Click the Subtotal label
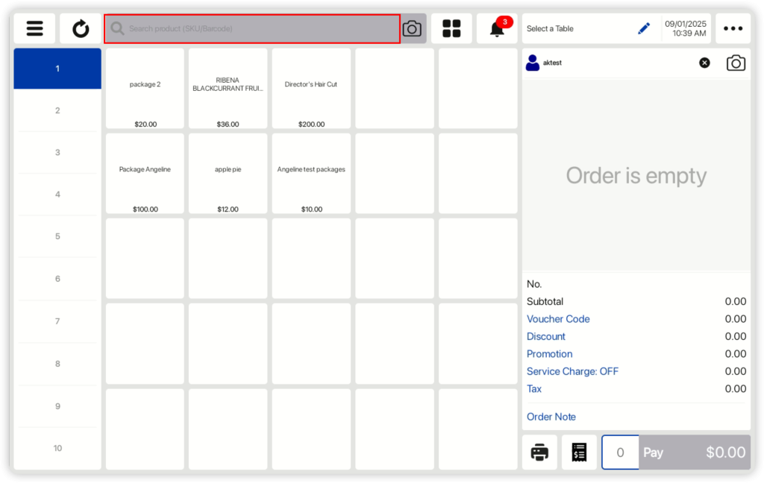This screenshot has height=483, width=764. (x=545, y=301)
